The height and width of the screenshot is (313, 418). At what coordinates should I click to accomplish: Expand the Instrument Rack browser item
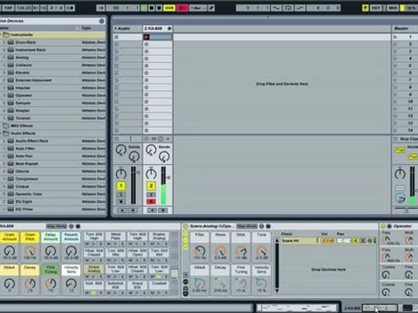tap(4, 50)
